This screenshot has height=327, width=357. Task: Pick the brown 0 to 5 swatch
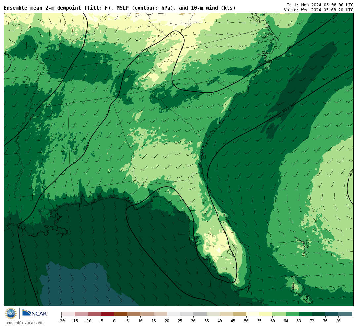pos(121,314)
